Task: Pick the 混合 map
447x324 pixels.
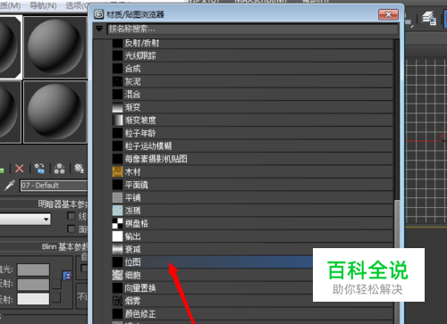Action: (252, 95)
